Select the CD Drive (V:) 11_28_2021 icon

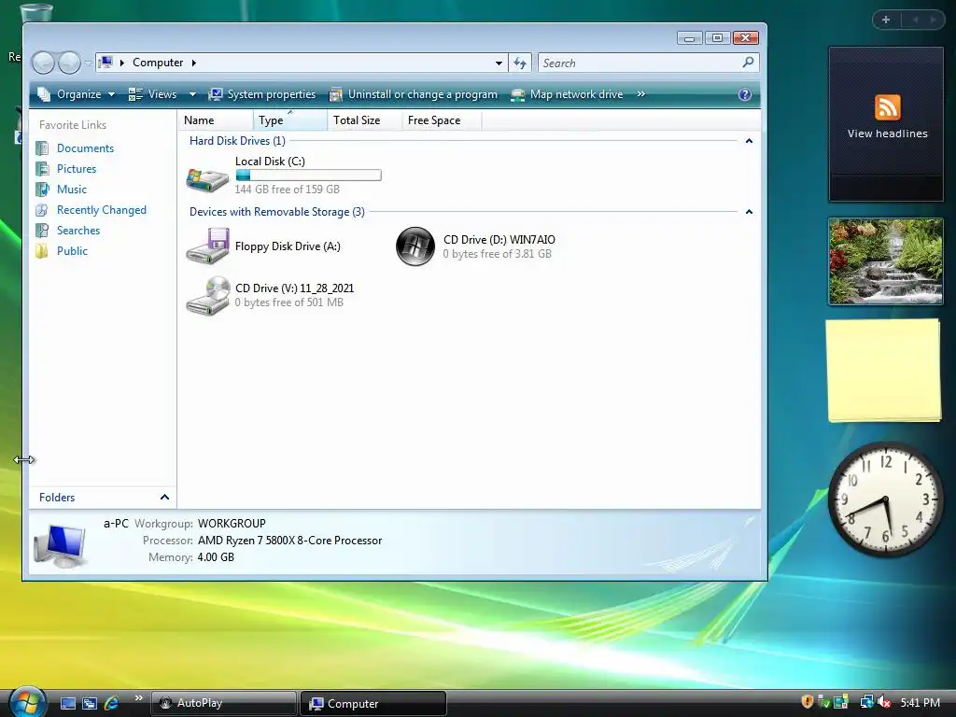pos(207,296)
